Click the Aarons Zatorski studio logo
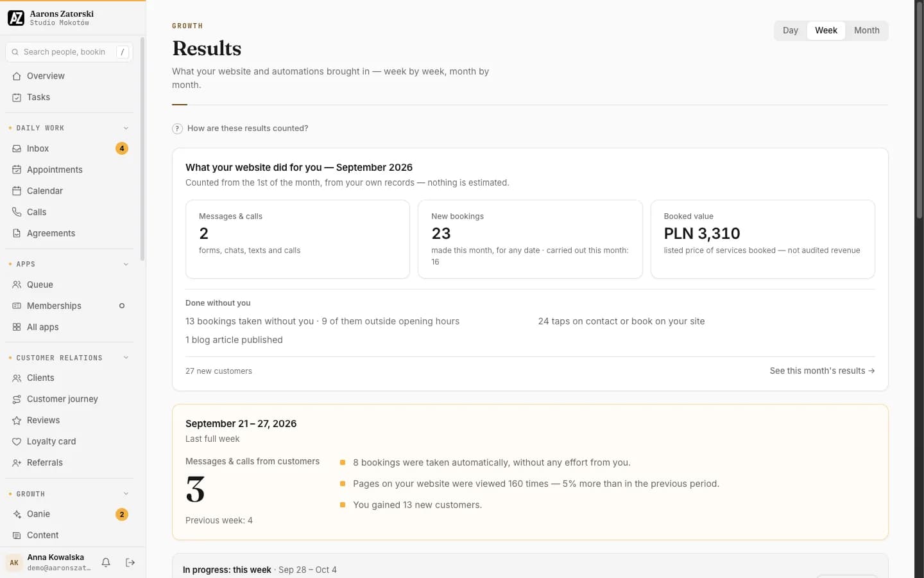The height and width of the screenshot is (578, 924). (x=16, y=18)
